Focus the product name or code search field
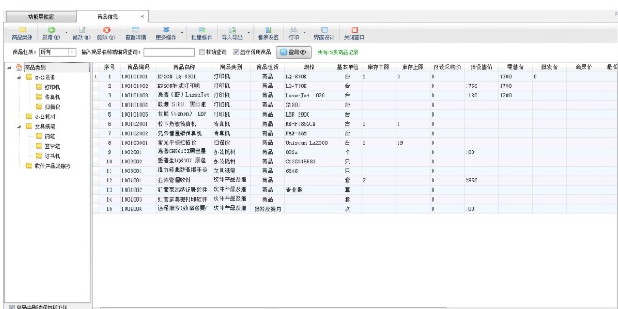 click(169, 52)
